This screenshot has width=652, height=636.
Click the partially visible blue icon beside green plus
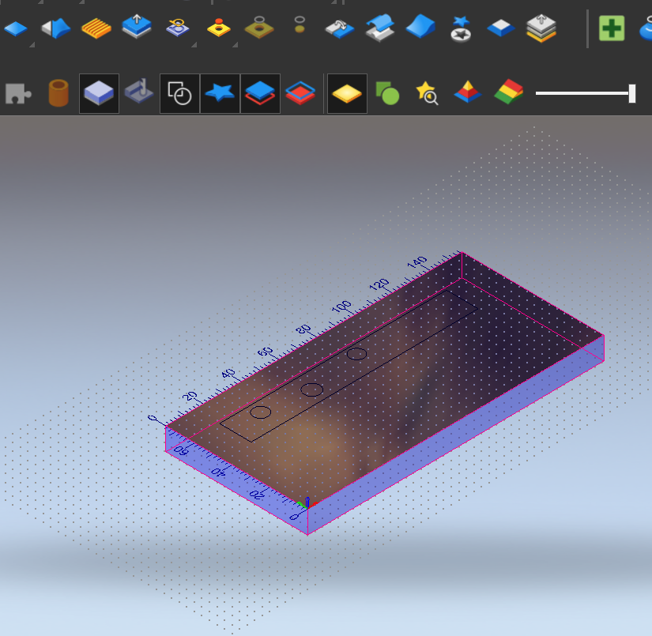point(646,28)
